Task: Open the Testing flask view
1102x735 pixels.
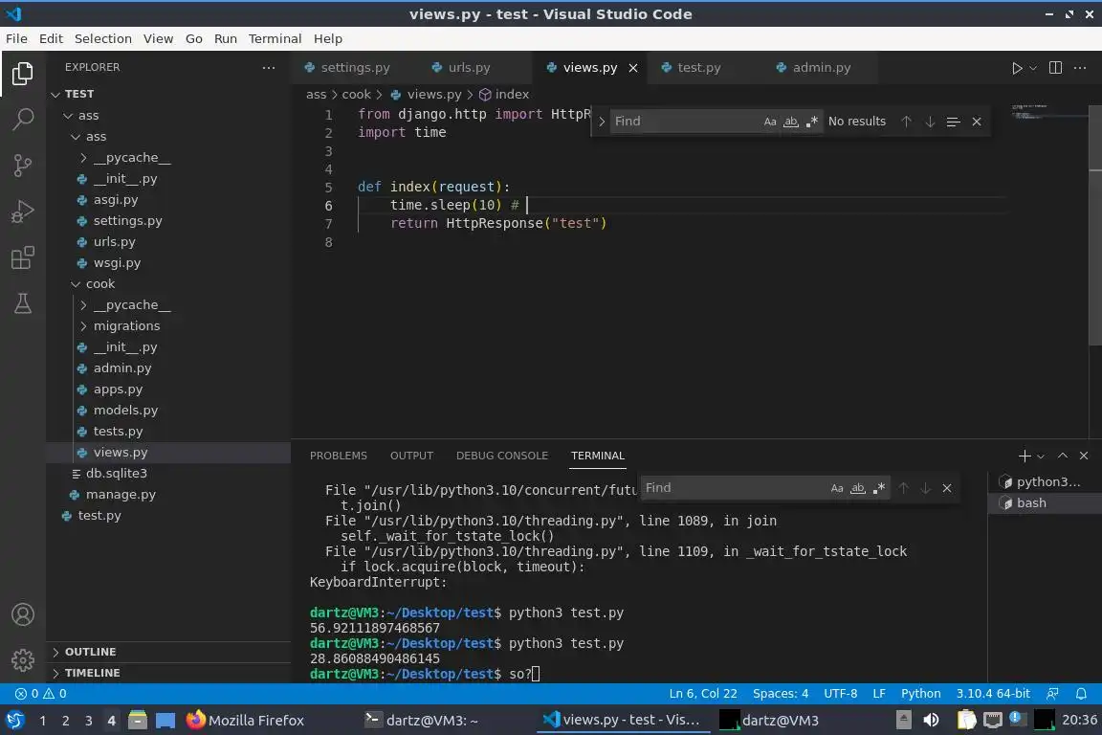Action: (x=23, y=303)
